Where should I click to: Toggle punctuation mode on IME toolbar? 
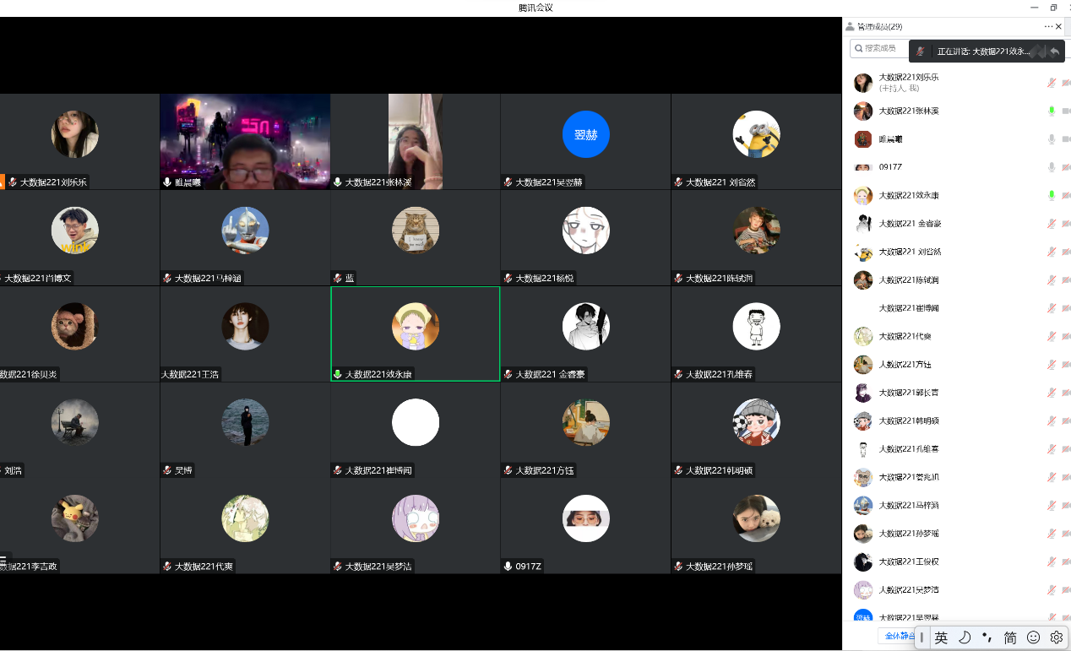(987, 637)
